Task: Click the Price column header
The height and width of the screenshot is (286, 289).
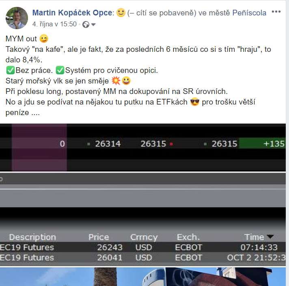Action: [99, 237]
